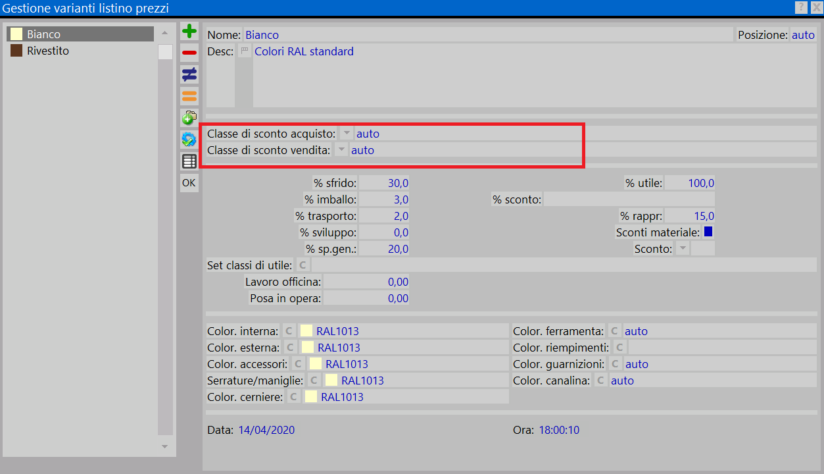Open Classe di sconto acquisto dropdown
This screenshot has height=474, width=824.
click(x=347, y=133)
